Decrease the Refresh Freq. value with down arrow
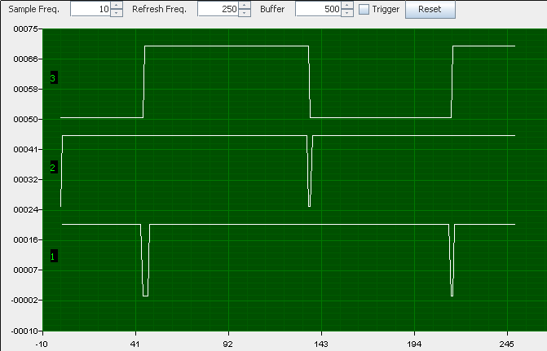Screen dimensions: 547x351 tap(244, 14)
